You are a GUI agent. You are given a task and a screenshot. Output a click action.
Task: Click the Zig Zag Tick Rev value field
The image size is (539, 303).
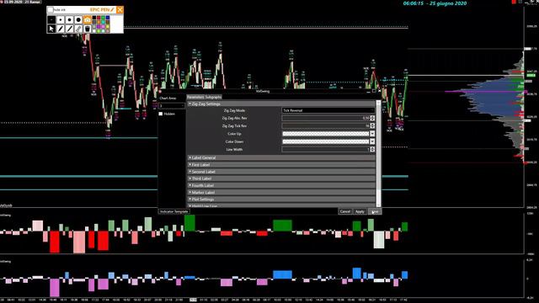coord(326,125)
